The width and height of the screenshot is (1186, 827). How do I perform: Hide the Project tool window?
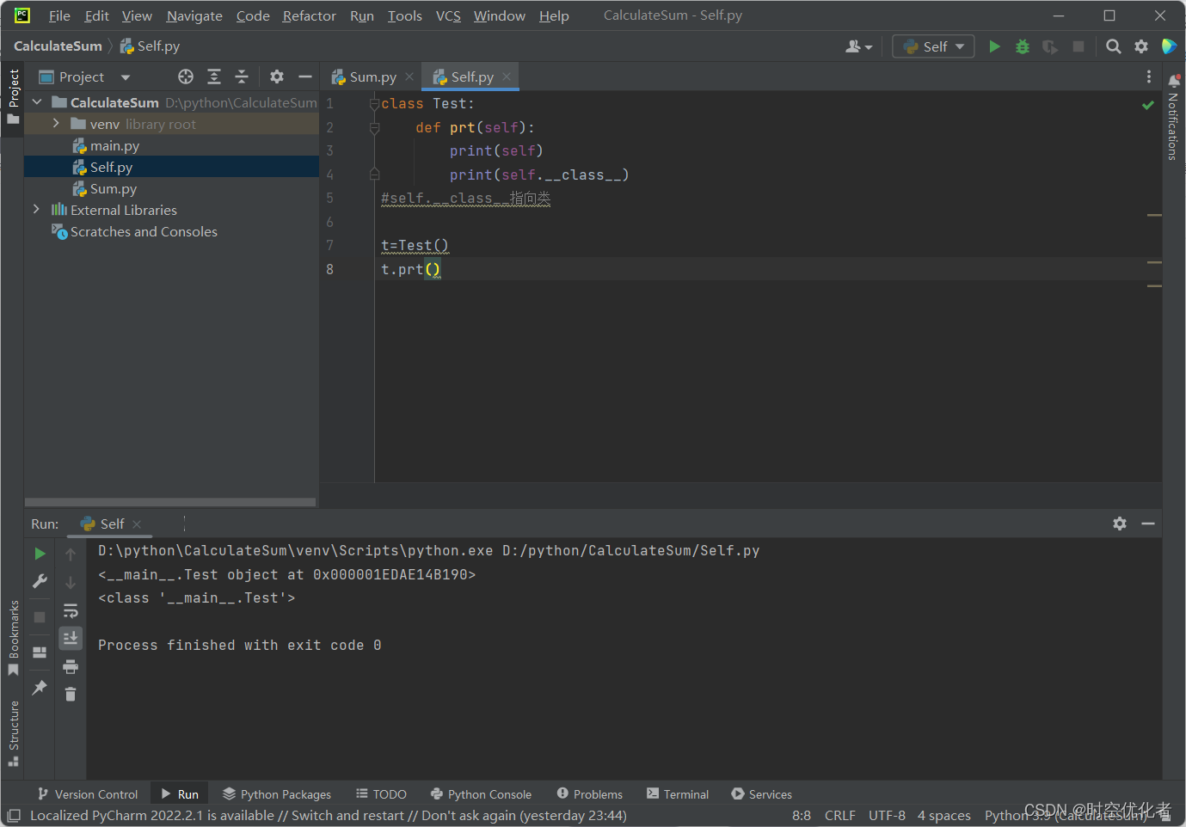304,77
